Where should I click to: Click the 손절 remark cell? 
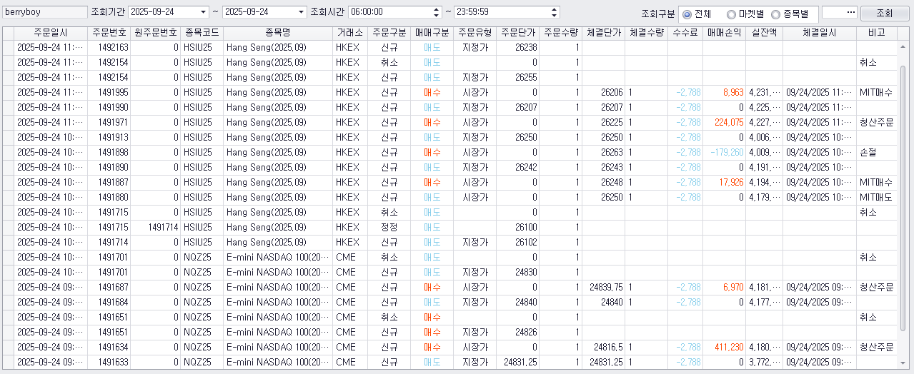[x=876, y=152]
